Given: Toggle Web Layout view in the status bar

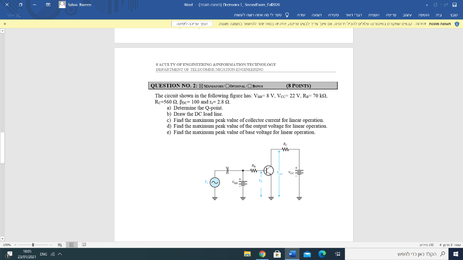Looking at the screenshot, I should 59,244.
